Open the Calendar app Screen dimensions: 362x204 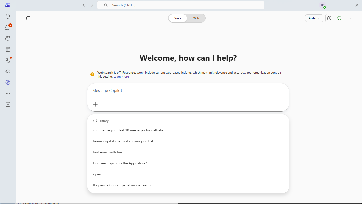point(8,49)
